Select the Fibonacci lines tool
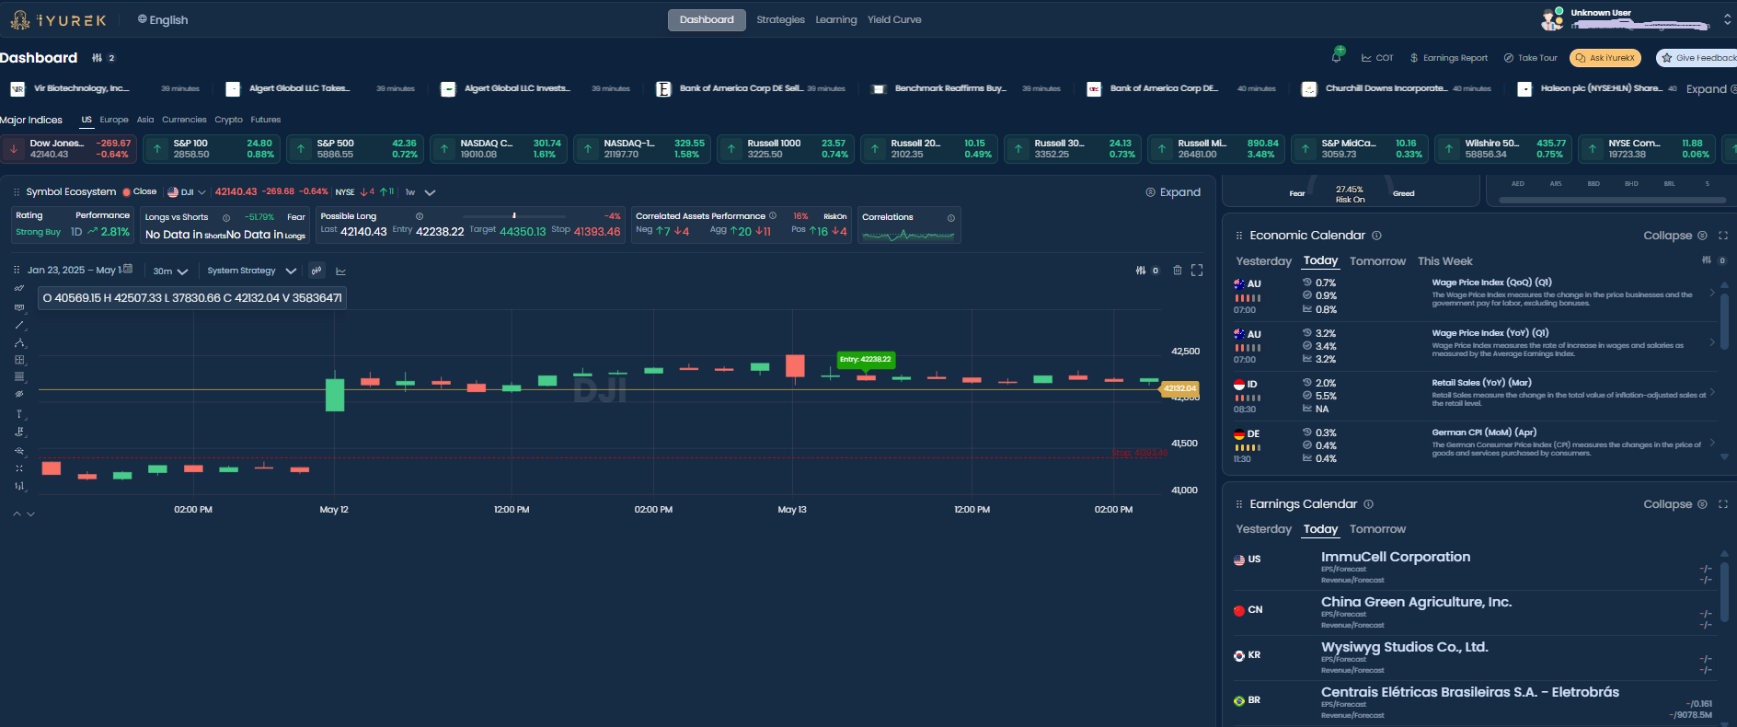 point(19,376)
